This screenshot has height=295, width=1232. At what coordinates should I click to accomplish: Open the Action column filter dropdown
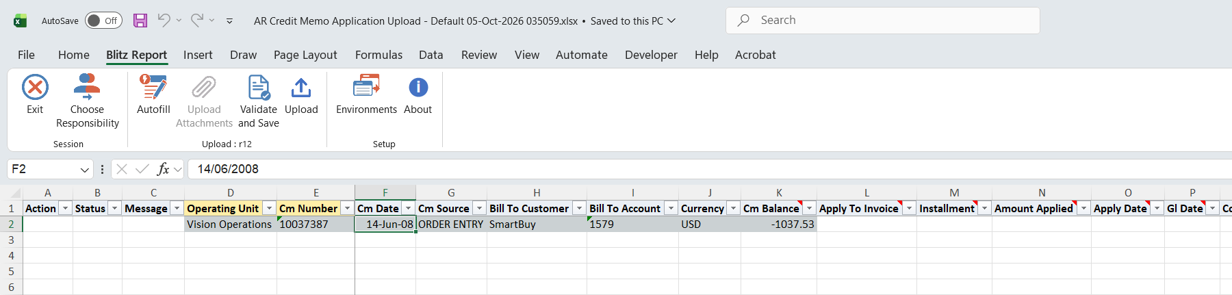[x=65, y=208]
